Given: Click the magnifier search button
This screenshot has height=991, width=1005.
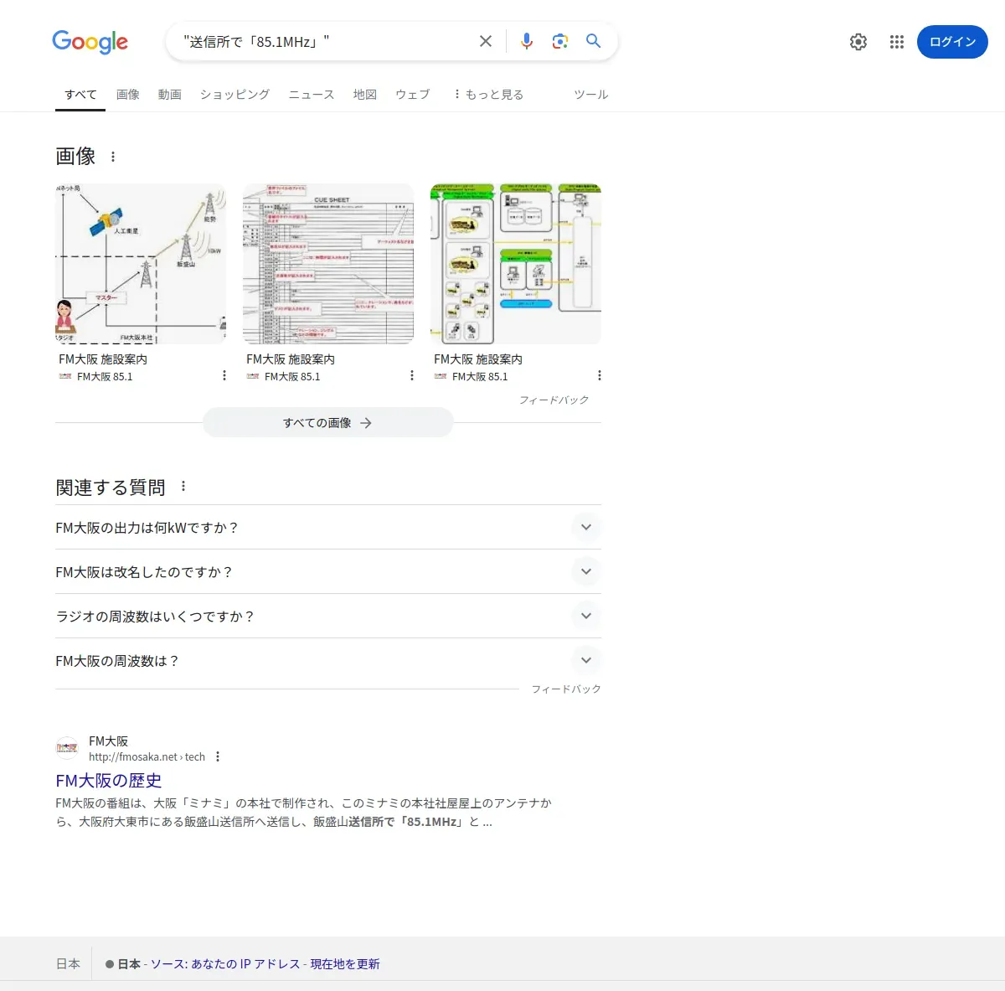Looking at the screenshot, I should 593,41.
